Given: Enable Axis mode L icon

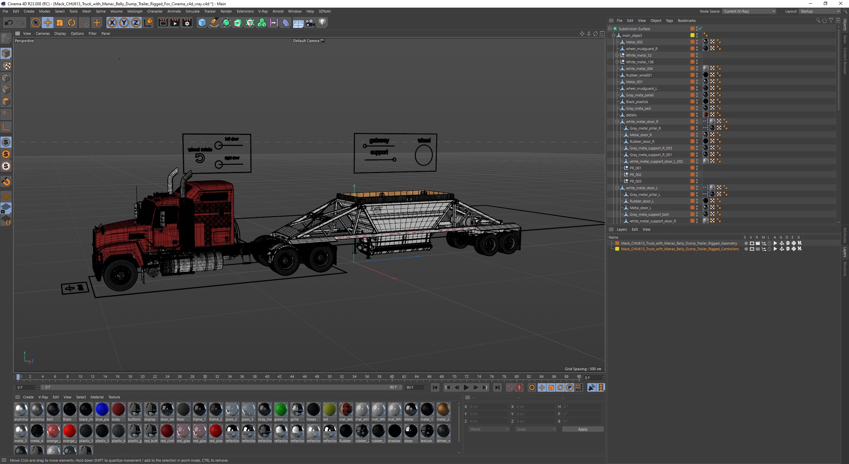Looking at the screenshot, I should click(6, 127).
